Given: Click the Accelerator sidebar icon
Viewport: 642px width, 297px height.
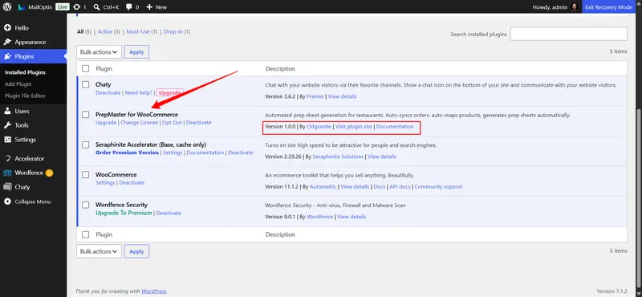Looking at the screenshot, I should click(x=7, y=159).
